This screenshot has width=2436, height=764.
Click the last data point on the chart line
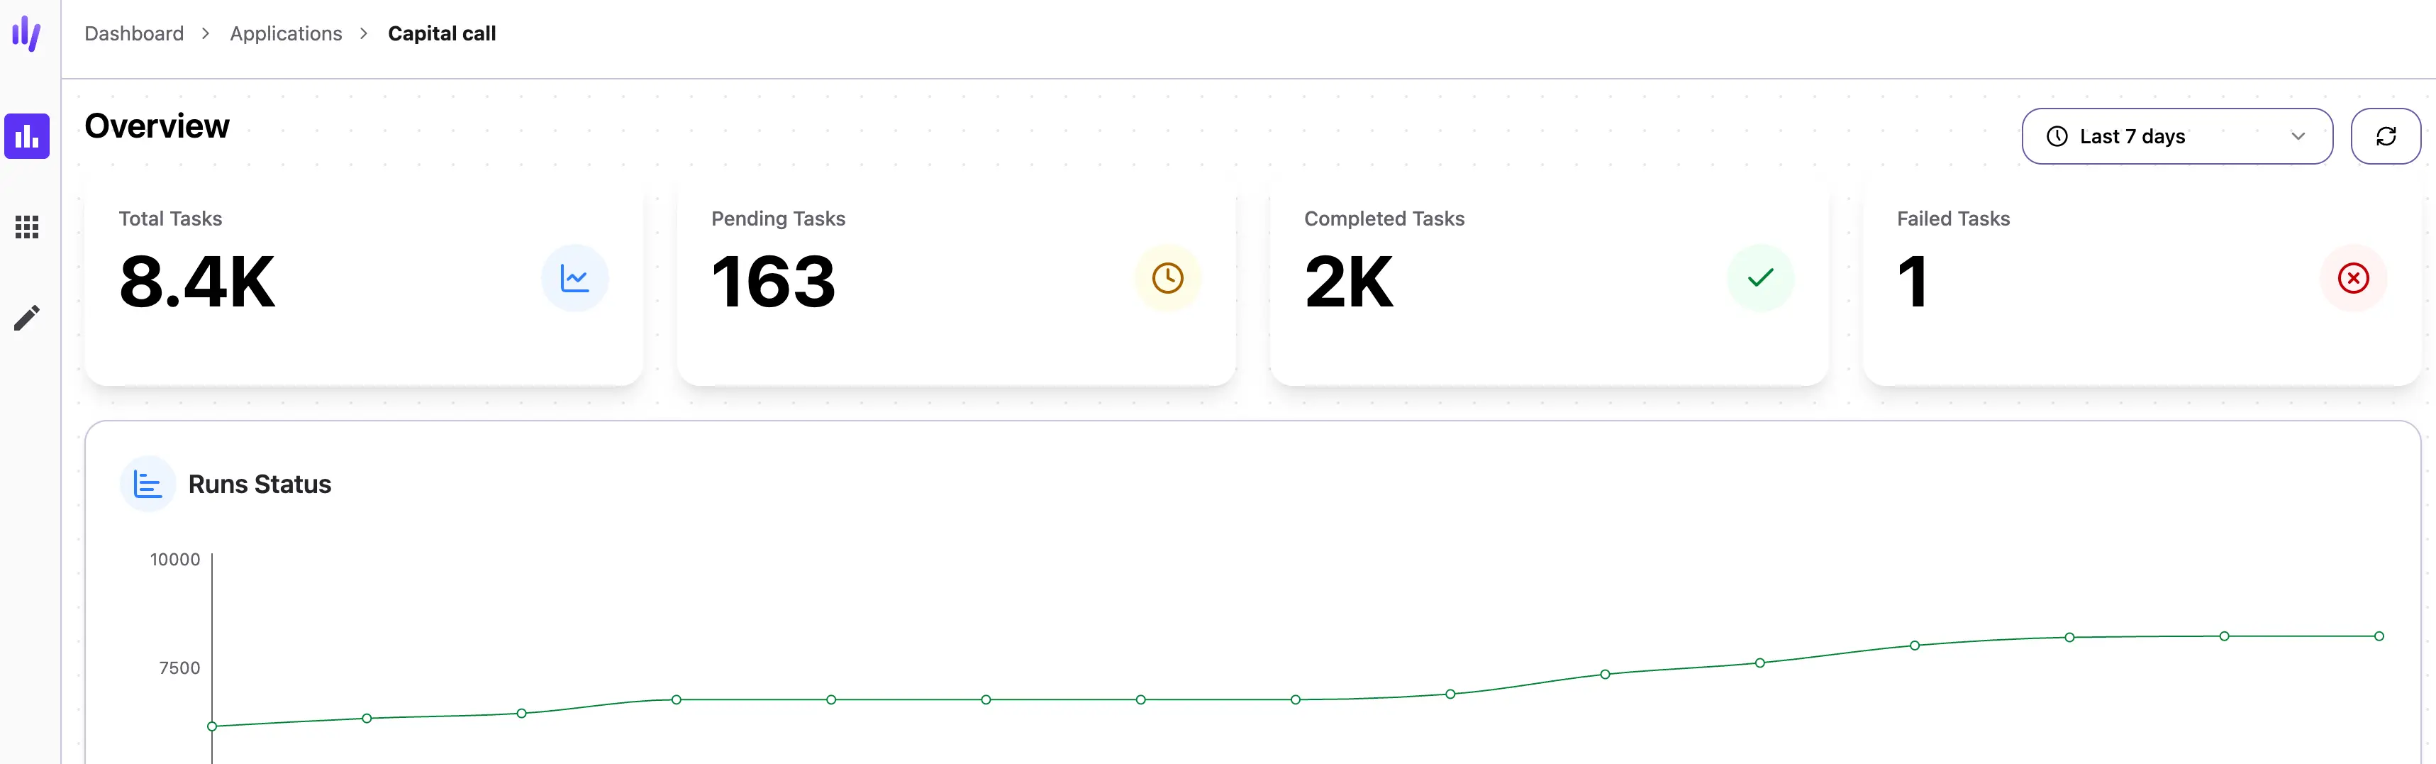2379,636
